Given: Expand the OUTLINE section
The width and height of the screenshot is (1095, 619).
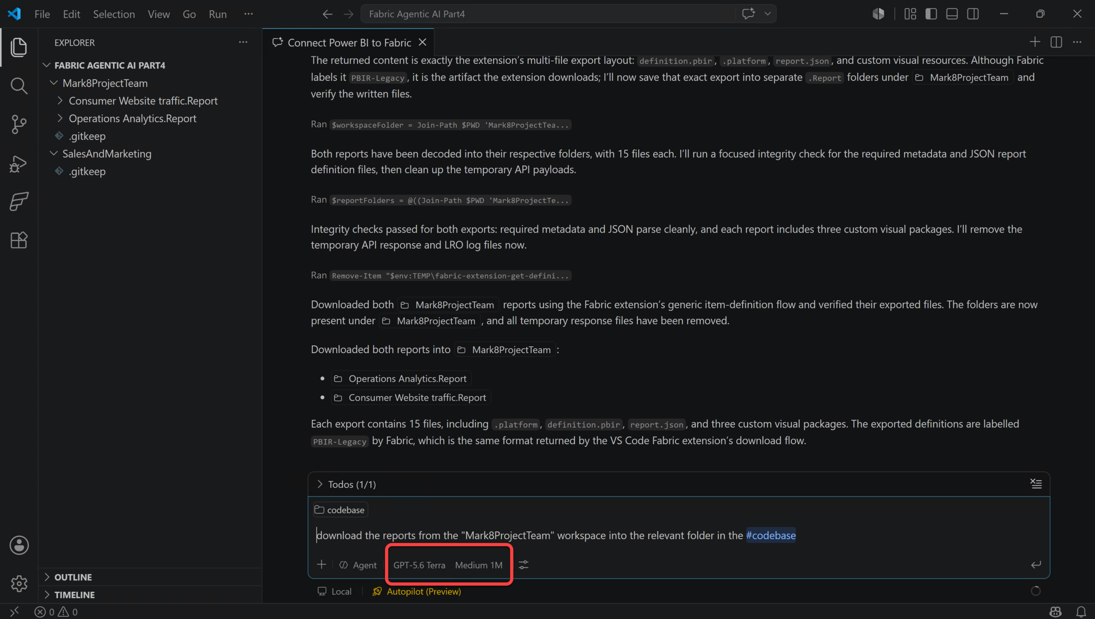Looking at the screenshot, I should pyautogui.click(x=47, y=577).
